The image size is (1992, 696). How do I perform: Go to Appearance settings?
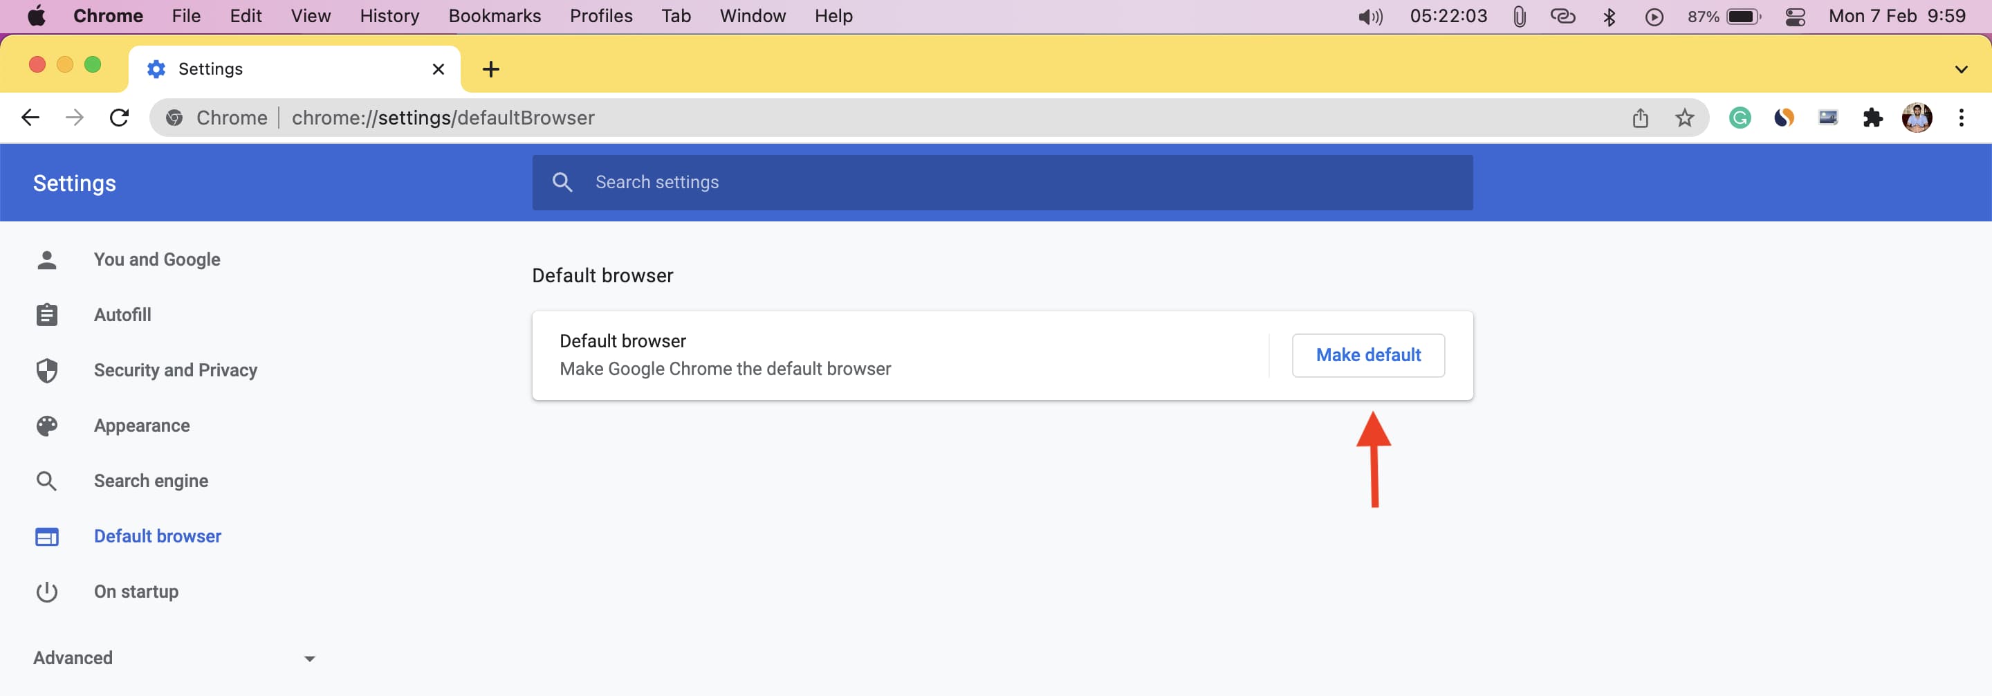pyautogui.click(x=142, y=425)
